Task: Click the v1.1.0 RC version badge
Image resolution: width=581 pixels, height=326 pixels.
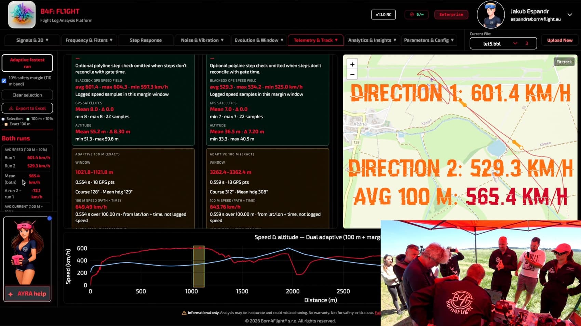Action: pos(383,15)
